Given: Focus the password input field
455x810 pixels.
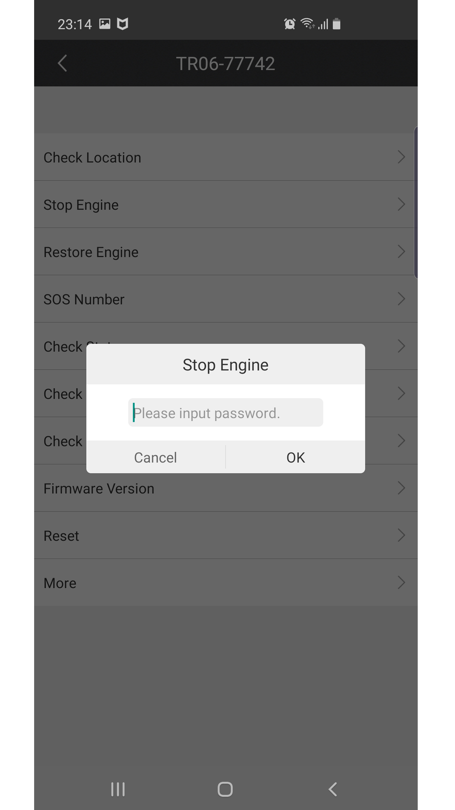Looking at the screenshot, I should pyautogui.click(x=226, y=413).
